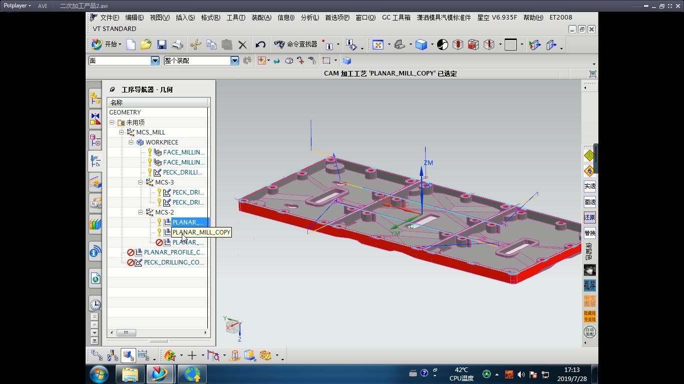The image size is (684, 384).
Task: Open the 整个装配 selection scope dropdown
Action: pos(234,60)
